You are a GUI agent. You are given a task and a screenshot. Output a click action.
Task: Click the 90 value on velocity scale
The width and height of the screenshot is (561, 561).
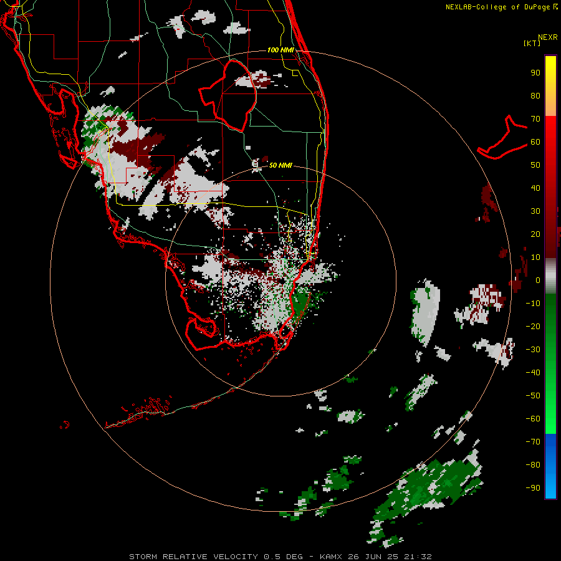coord(535,73)
